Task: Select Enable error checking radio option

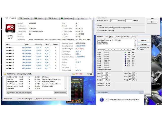Action: coord(98,30)
